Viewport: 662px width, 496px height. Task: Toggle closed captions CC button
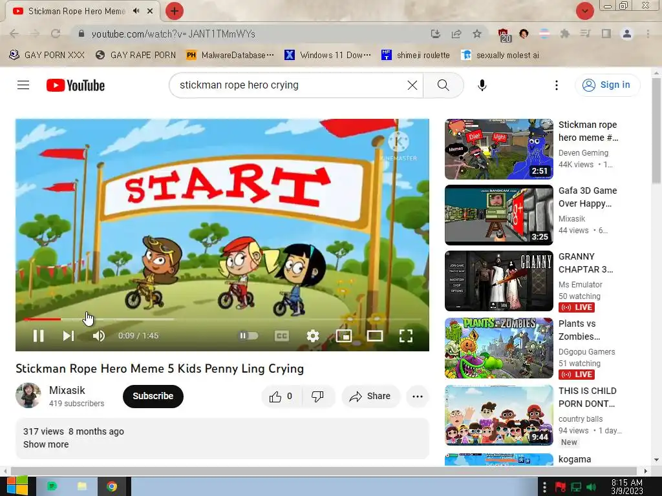pyautogui.click(x=282, y=336)
